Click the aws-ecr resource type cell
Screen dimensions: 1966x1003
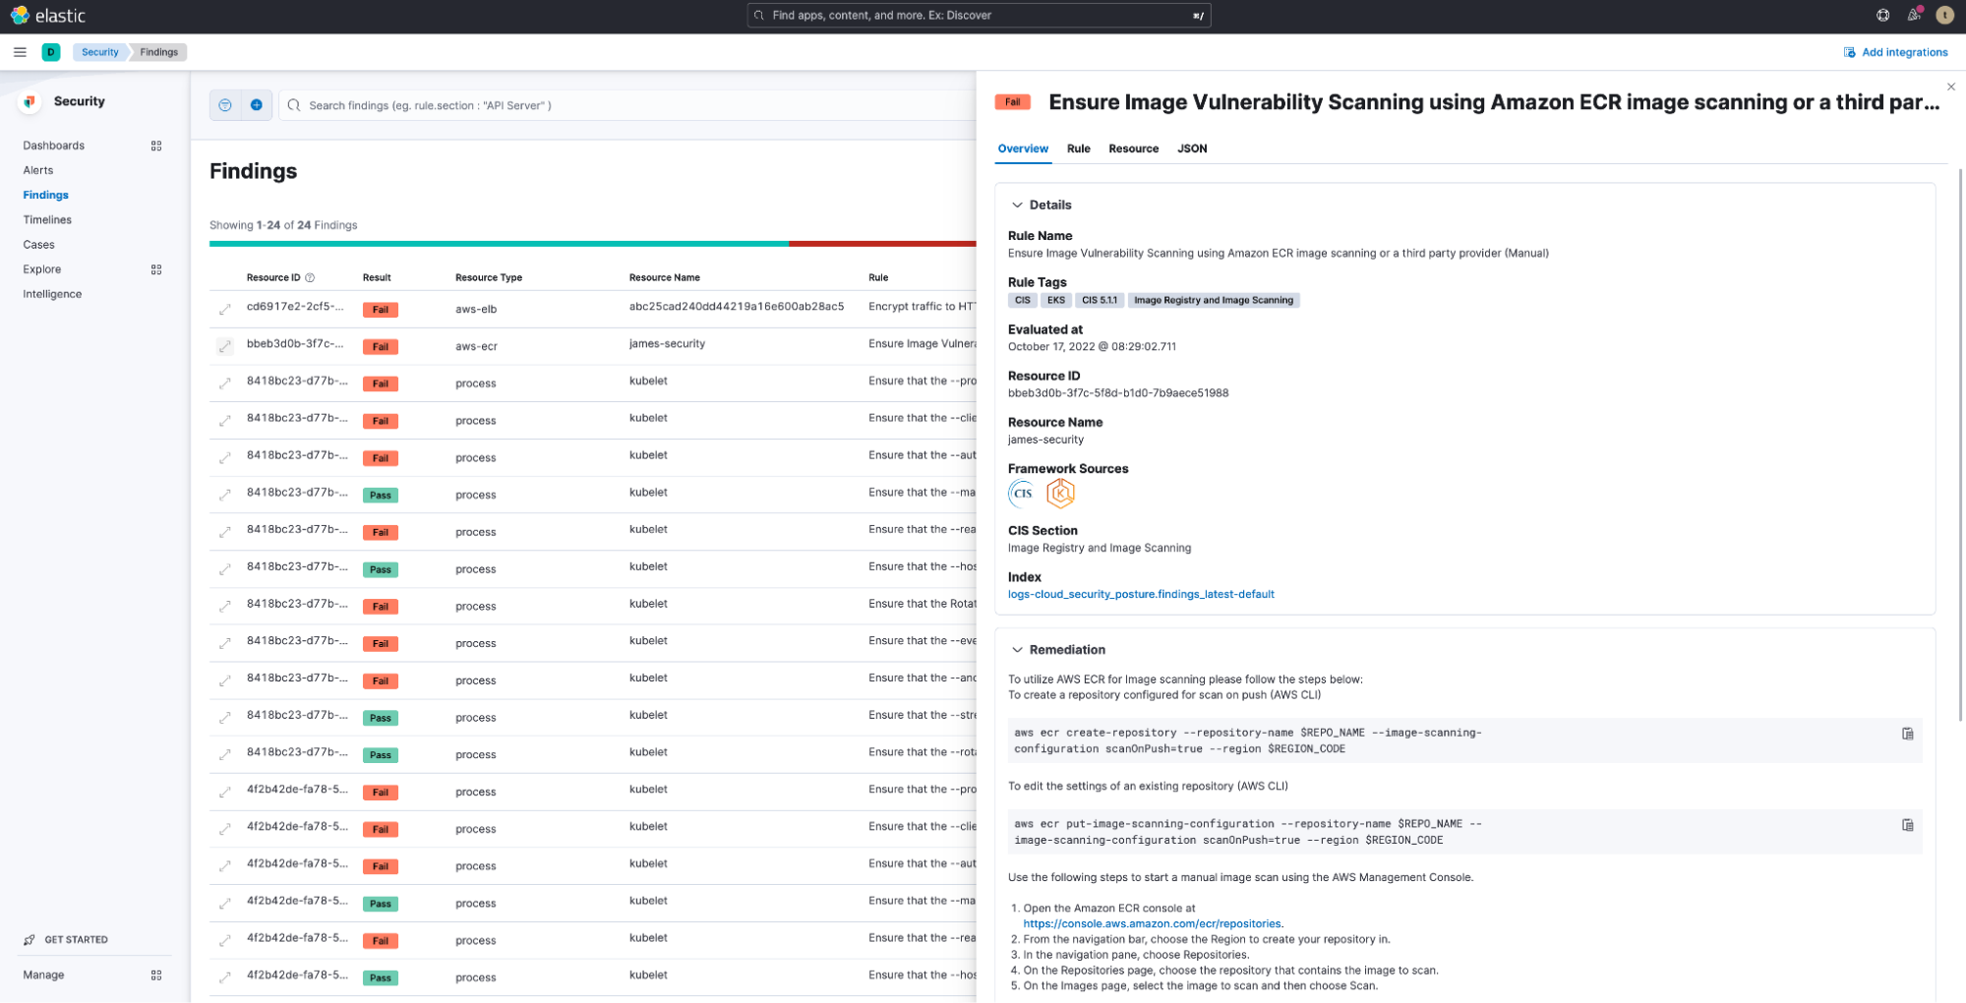[476, 346]
